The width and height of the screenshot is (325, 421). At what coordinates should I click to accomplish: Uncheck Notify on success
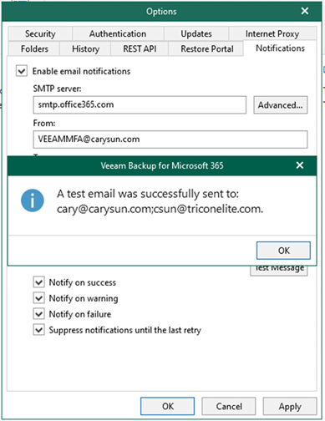click(x=38, y=282)
